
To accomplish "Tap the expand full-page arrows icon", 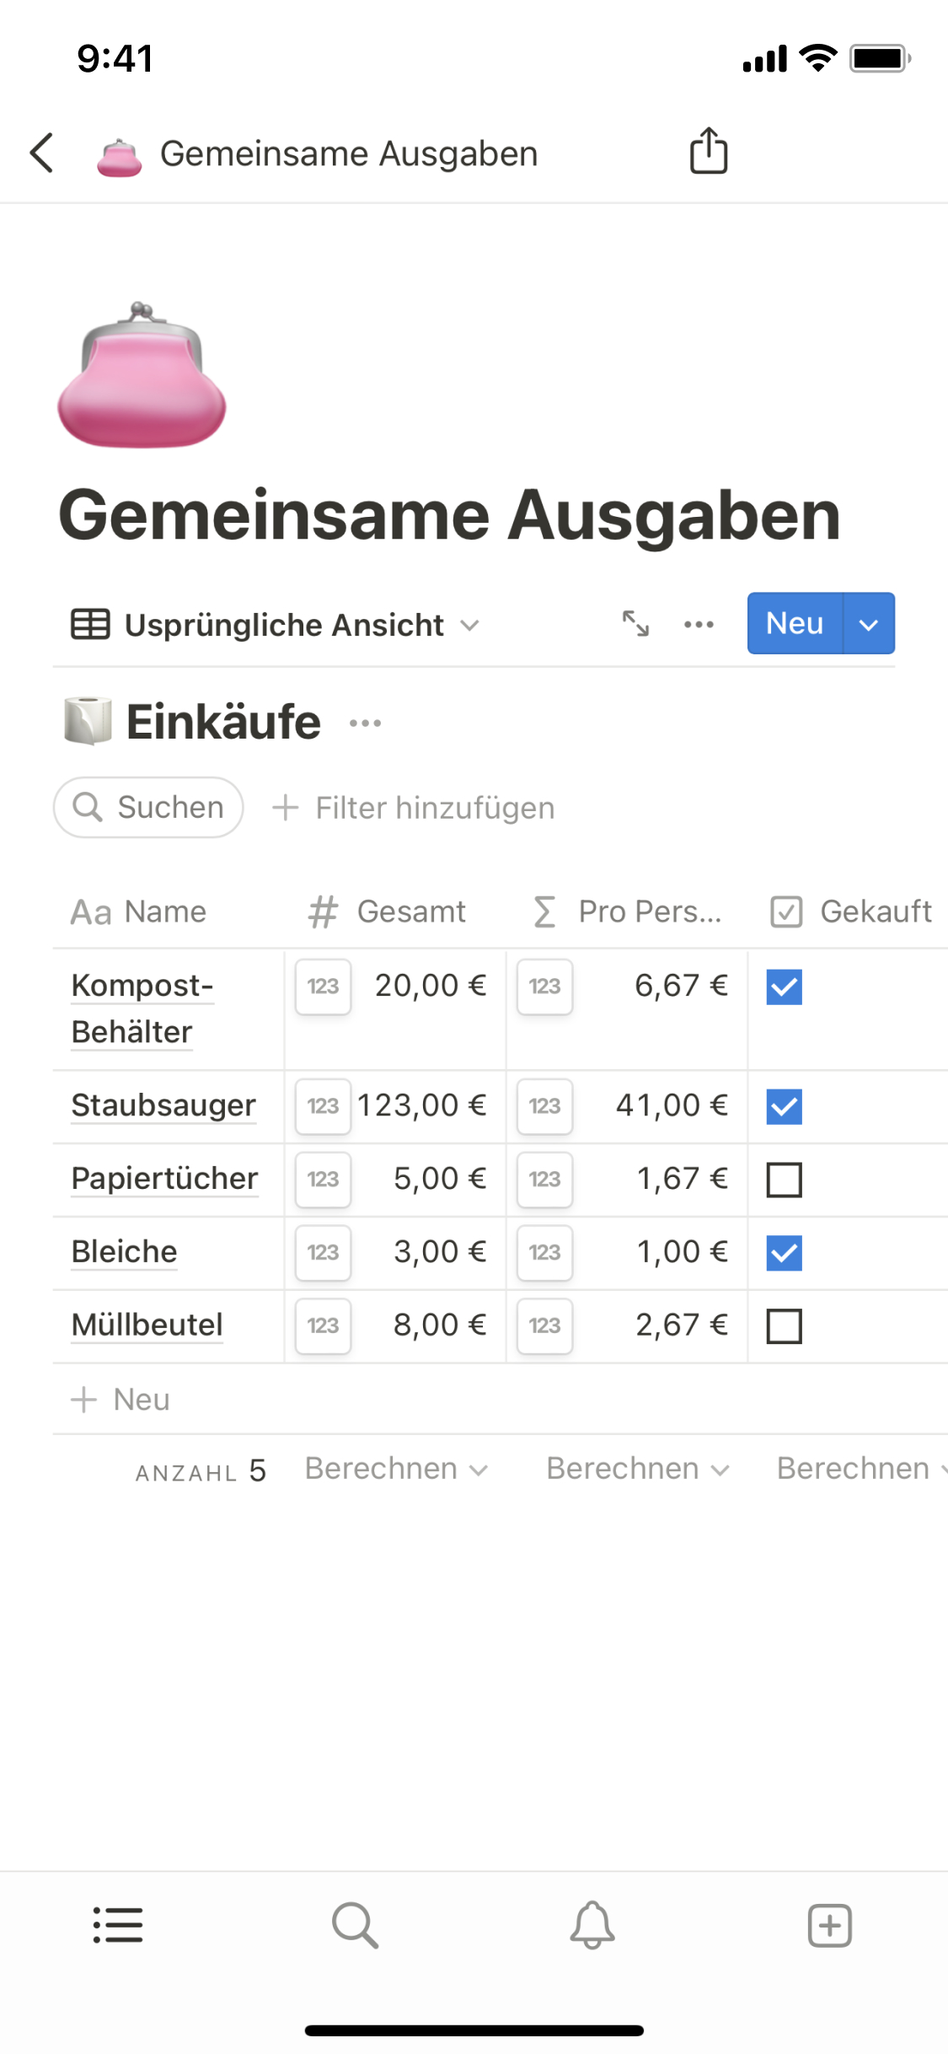I will tap(635, 624).
